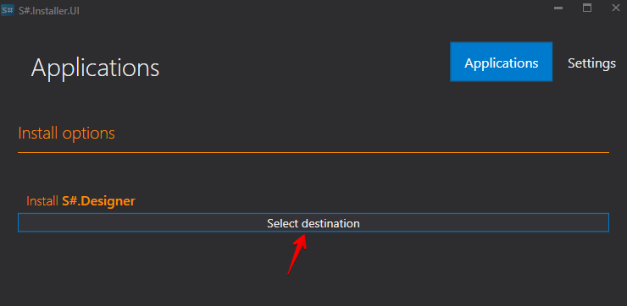Viewport: 627px width, 306px height.
Task: Click the S#.Installer.UI title bar text
Action: click(49, 10)
